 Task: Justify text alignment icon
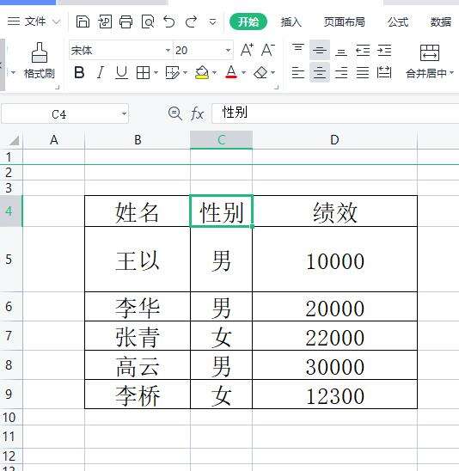(363, 73)
